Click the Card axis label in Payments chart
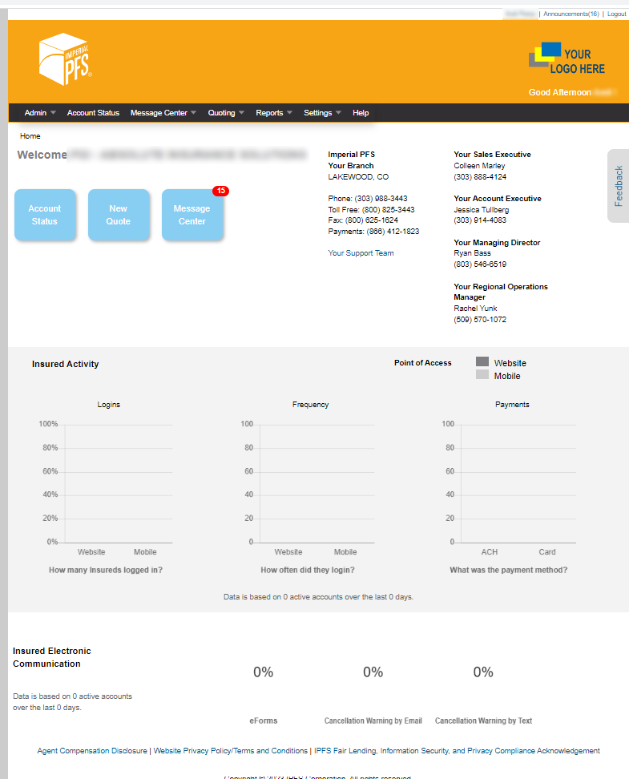 [x=547, y=552]
